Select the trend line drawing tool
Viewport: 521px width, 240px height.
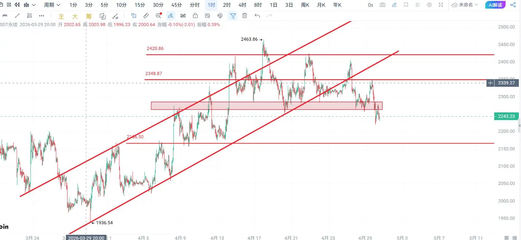17,16
